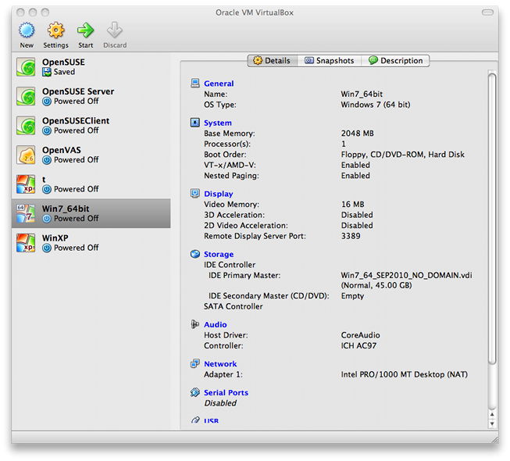The height and width of the screenshot is (461, 510).
Task: Start the VM with green arrow icon
Action: click(85, 30)
